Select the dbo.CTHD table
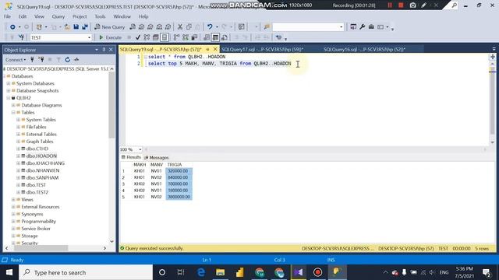 tap(37, 149)
